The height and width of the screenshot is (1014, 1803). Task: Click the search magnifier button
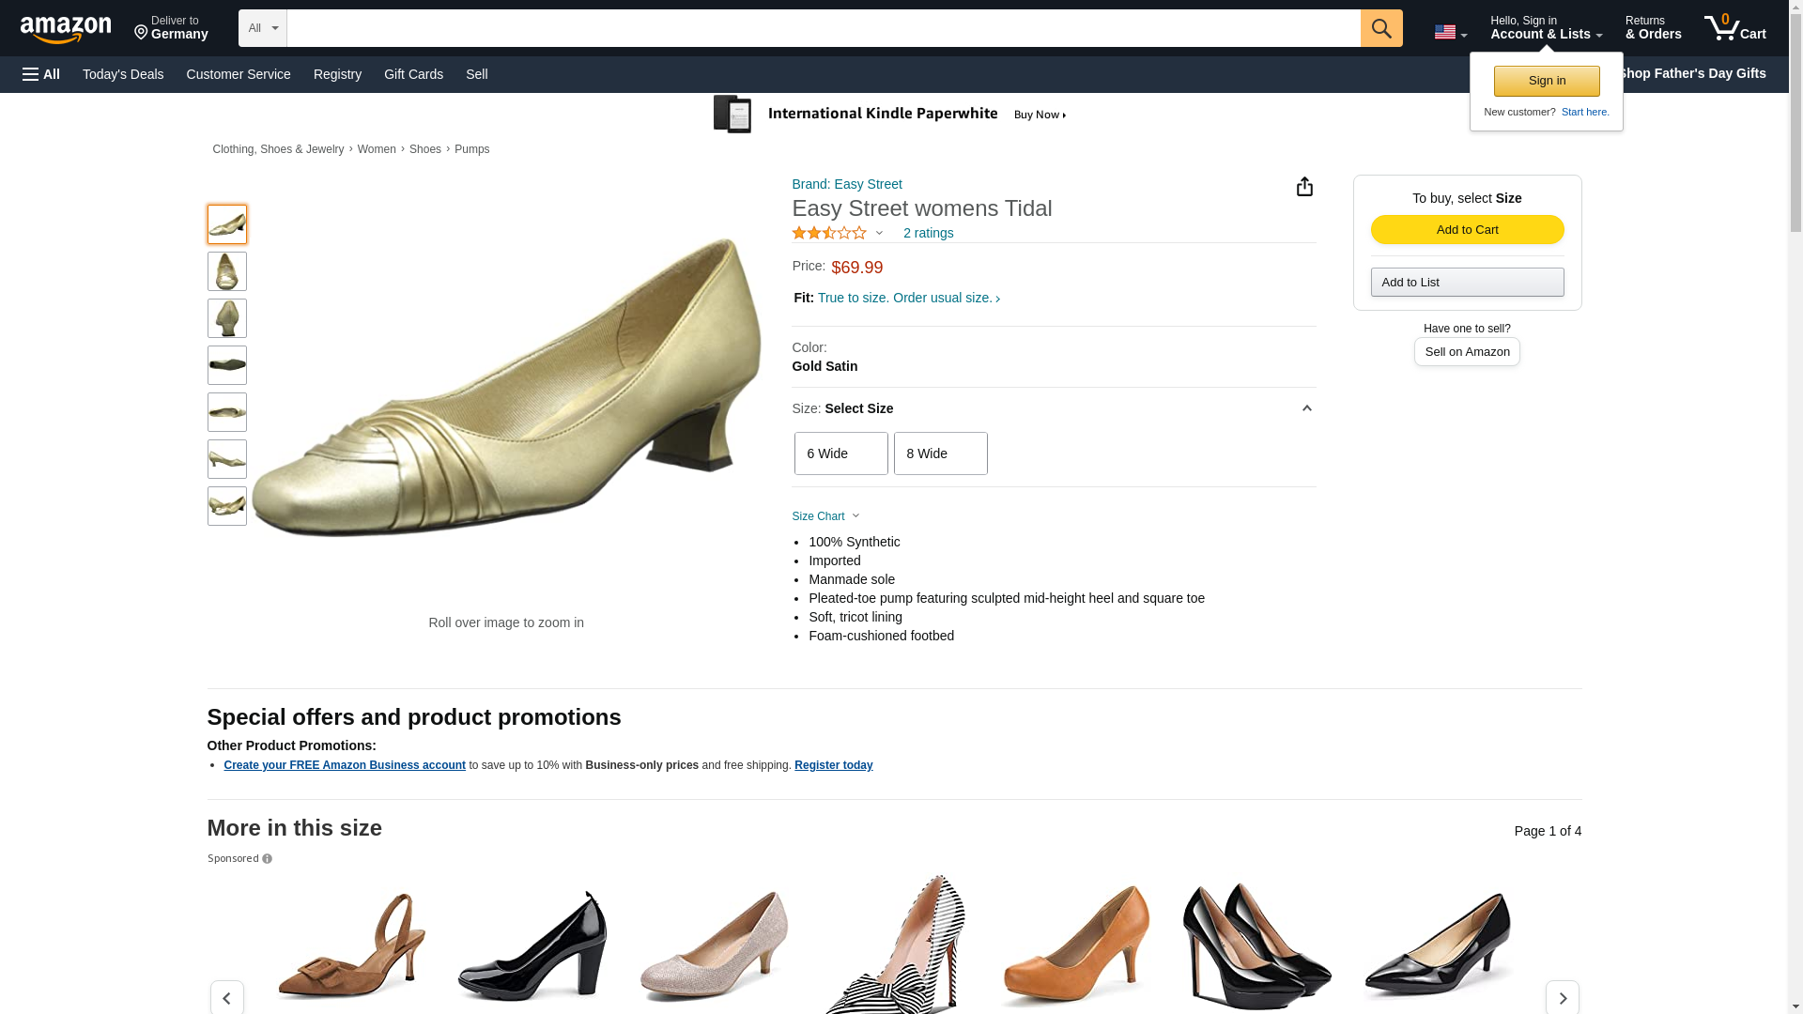(1380, 28)
